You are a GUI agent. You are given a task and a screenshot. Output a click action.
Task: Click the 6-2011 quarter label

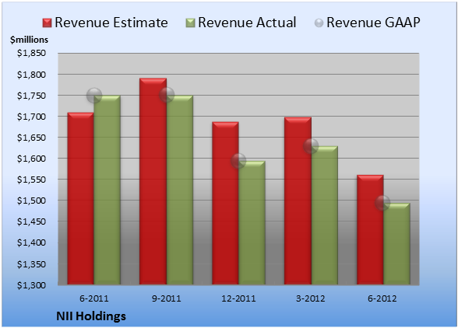94,298
